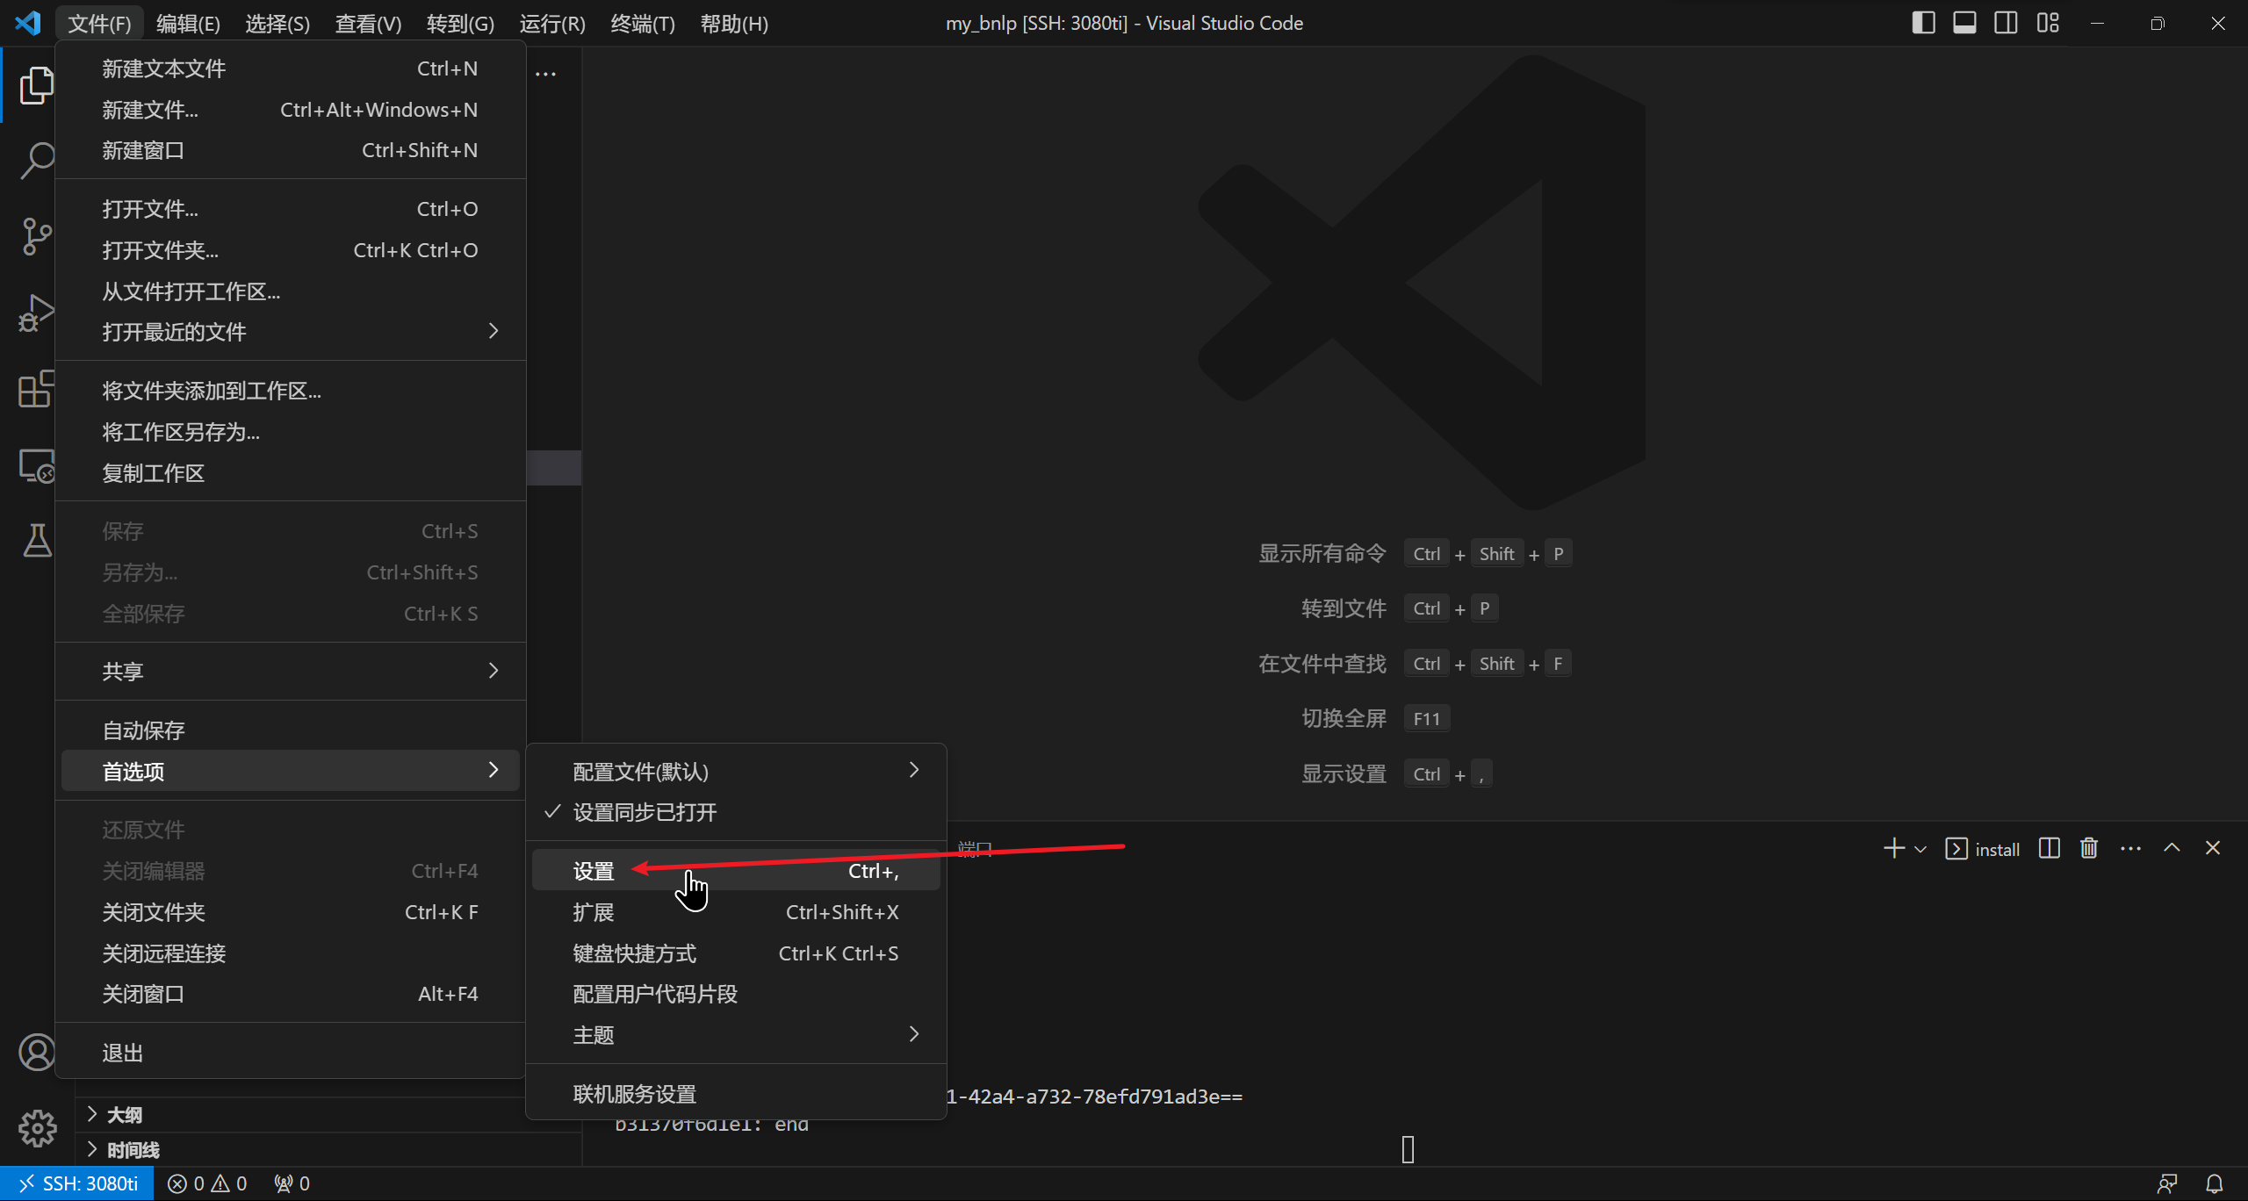Select the install terminal entry
This screenshot has width=2248, height=1201.
coord(1982,849)
